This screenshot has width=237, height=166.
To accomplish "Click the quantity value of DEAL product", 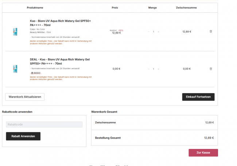I will click(x=154, y=69).
